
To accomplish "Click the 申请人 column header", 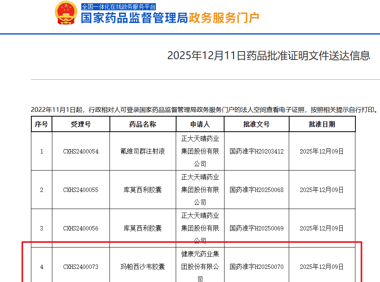I will tap(200, 124).
